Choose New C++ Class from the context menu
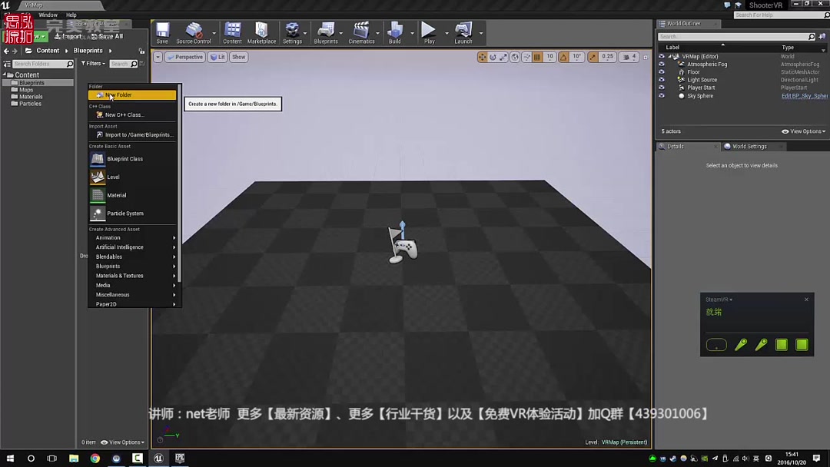The width and height of the screenshot is (830, 467). pyautogui.click(x=125, y=114)
